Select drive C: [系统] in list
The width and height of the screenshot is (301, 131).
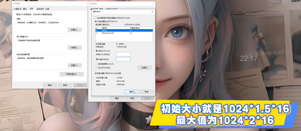(124, 28)
